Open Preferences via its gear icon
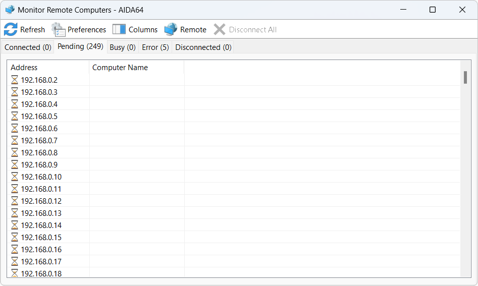 tap(59, 29)
